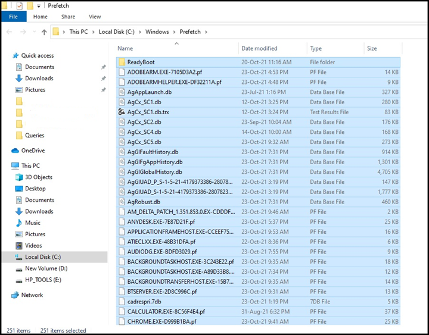Image resolution: width=429 pixels, height=335 pixels.
Task: Click Local Disk (C:) in address breadcrumb
Action: click(x=117, y=32)
